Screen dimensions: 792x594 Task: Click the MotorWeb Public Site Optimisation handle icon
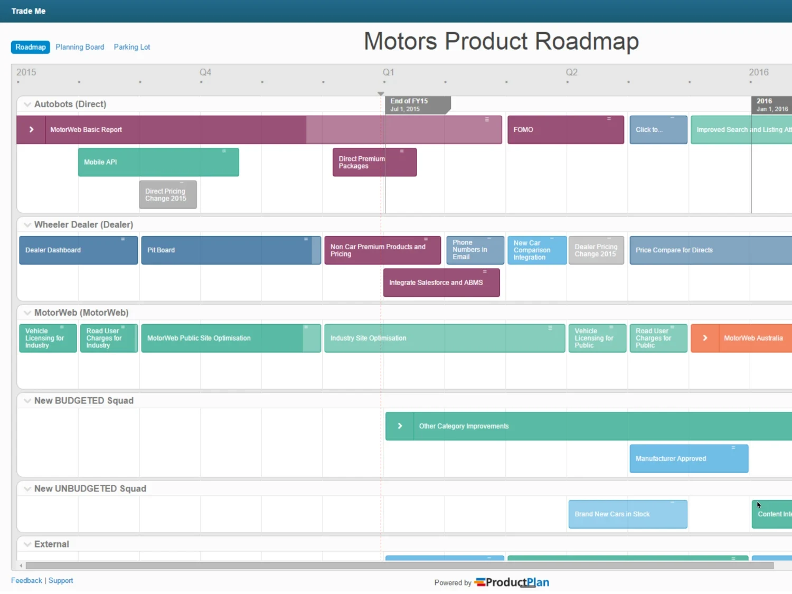tap(306, 327)
